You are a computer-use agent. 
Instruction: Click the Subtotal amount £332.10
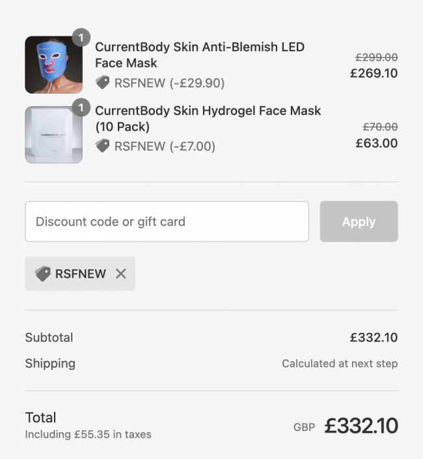374,337
